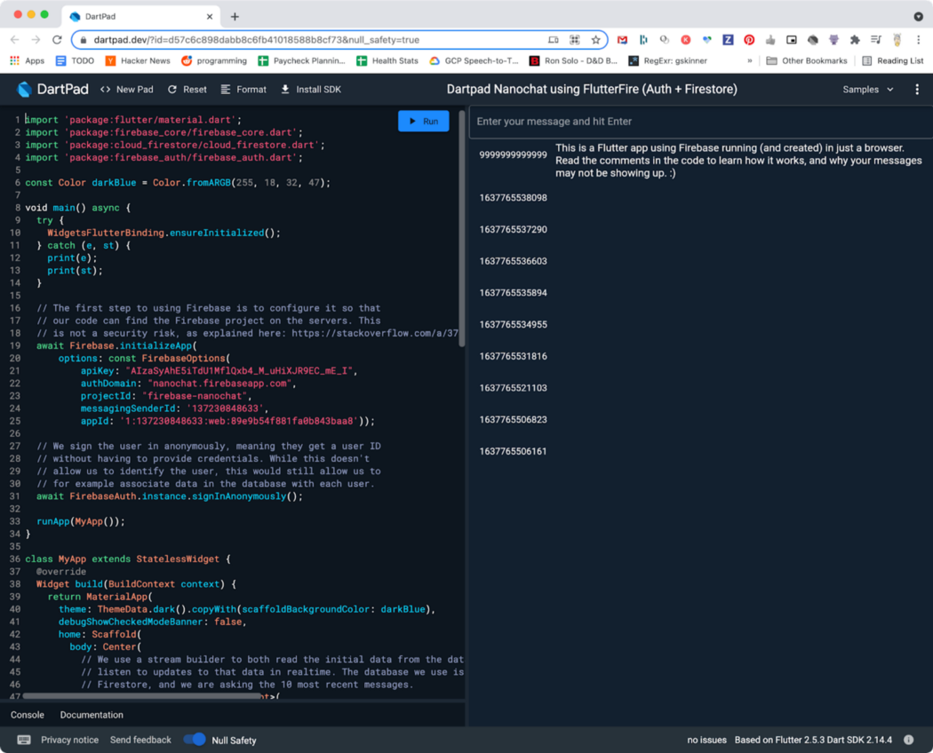
Task: Switch to the Documentation tab
Action: (92, 715)
